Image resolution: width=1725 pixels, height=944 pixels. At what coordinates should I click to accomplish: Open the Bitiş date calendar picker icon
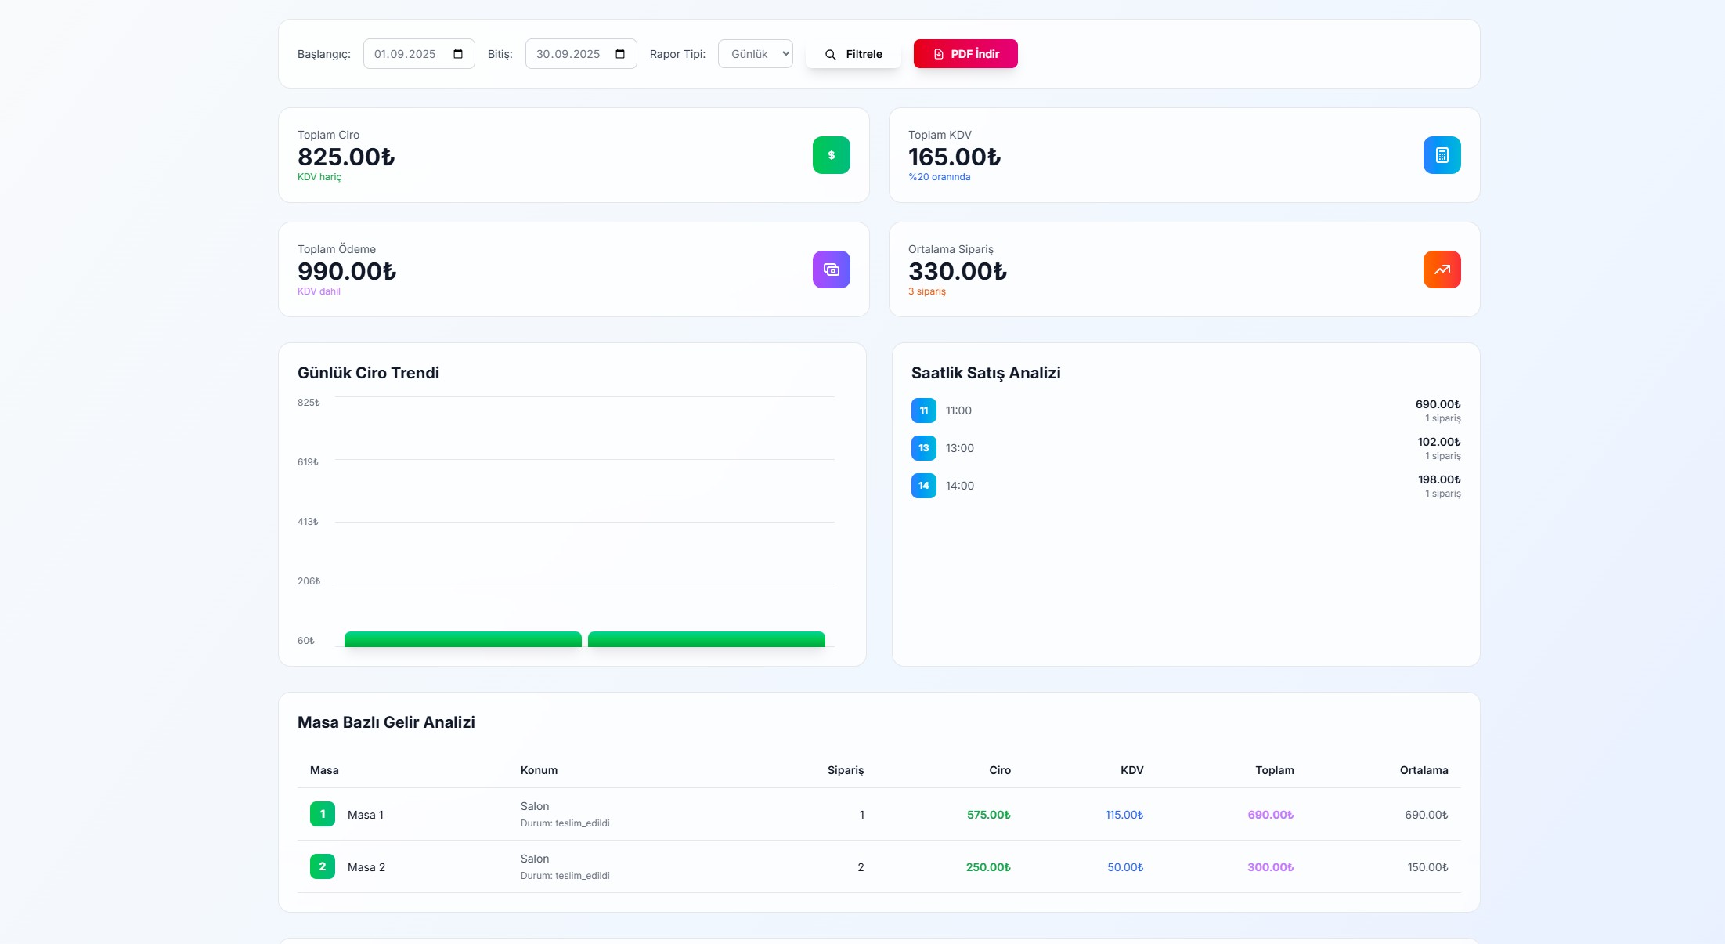pos(620,54)
